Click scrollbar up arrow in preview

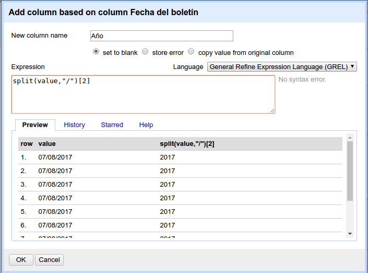coord(350,137)
